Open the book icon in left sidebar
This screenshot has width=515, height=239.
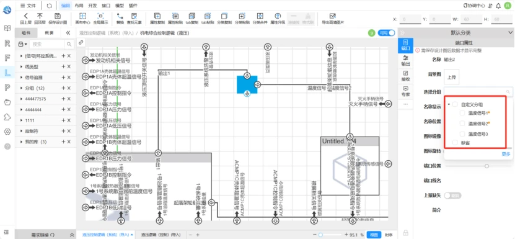click(7, 29)
